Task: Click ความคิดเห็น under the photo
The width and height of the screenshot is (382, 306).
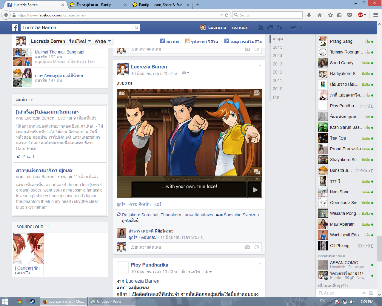Action: (x=140, y=204)
